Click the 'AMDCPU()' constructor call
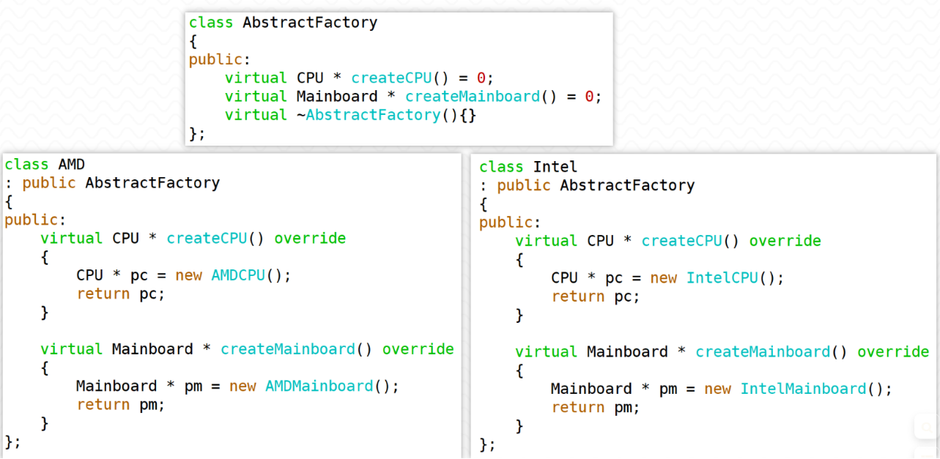The height and width of the screenshot is (459, 940). (x=251, y=275)
